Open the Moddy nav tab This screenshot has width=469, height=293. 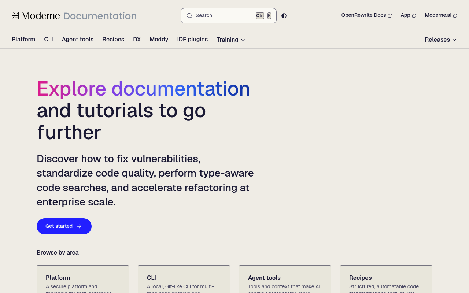pyautogui.click(x=159, y=40)
